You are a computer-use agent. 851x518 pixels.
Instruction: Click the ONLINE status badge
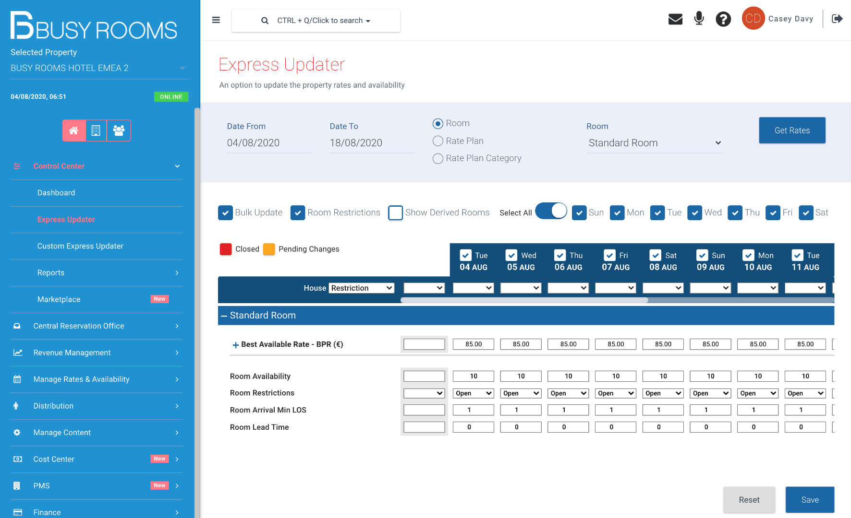pos(171,97)
